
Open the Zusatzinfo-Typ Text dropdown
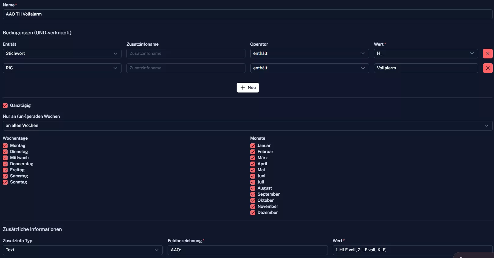click(x=82, y=250)
